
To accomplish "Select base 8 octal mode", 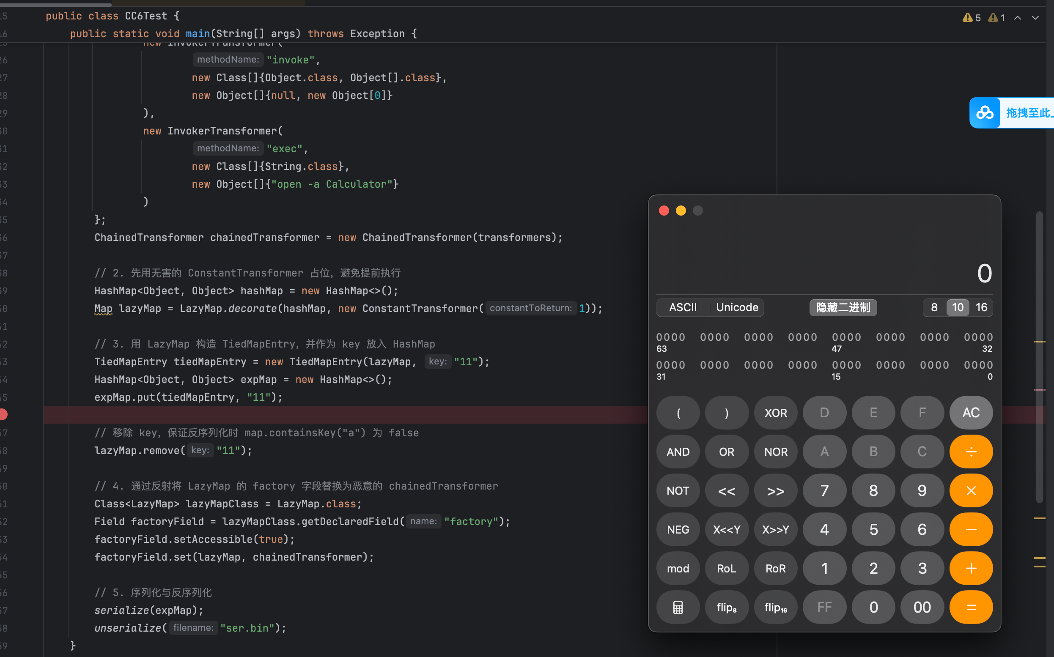I will tap(934, 307).
